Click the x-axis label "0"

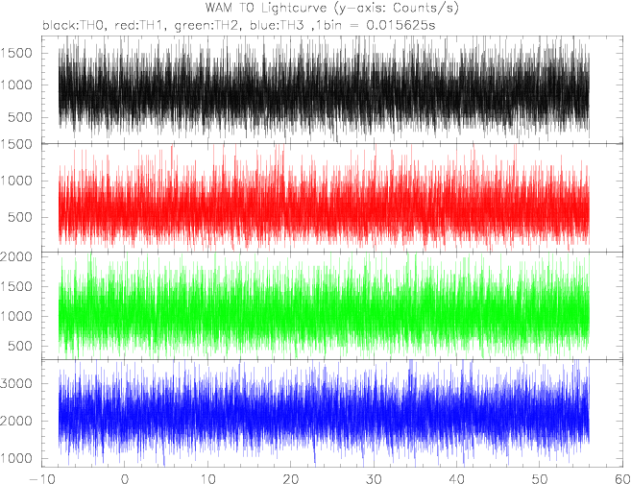coord(124,479)
